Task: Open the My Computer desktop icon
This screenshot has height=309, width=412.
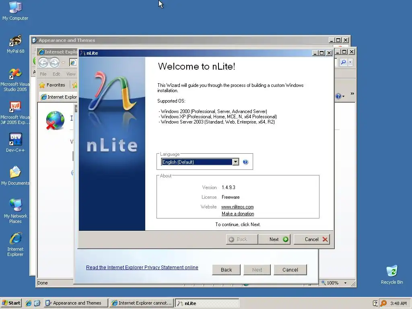Action: coord(15,11)
